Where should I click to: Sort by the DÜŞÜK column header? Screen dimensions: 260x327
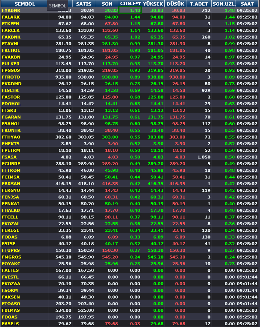(175, 4)
